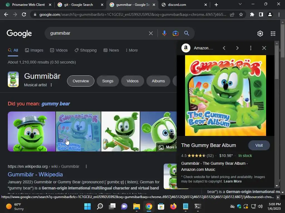Open the Amazon panel three-dot options
The image size is (285, 213).
[251, 48]
